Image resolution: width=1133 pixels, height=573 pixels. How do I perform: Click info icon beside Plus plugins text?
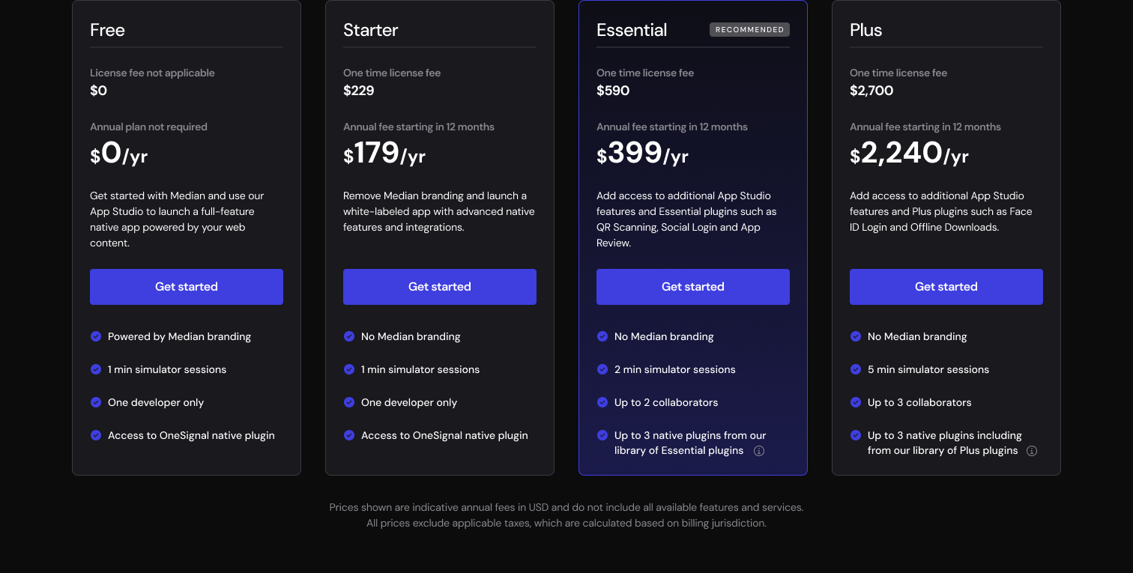[1032, 451]
